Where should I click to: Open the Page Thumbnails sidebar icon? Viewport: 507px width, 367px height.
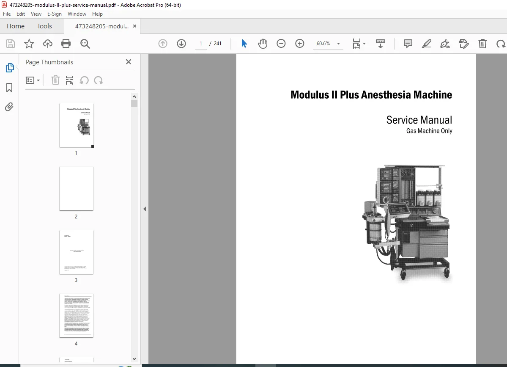10,68
